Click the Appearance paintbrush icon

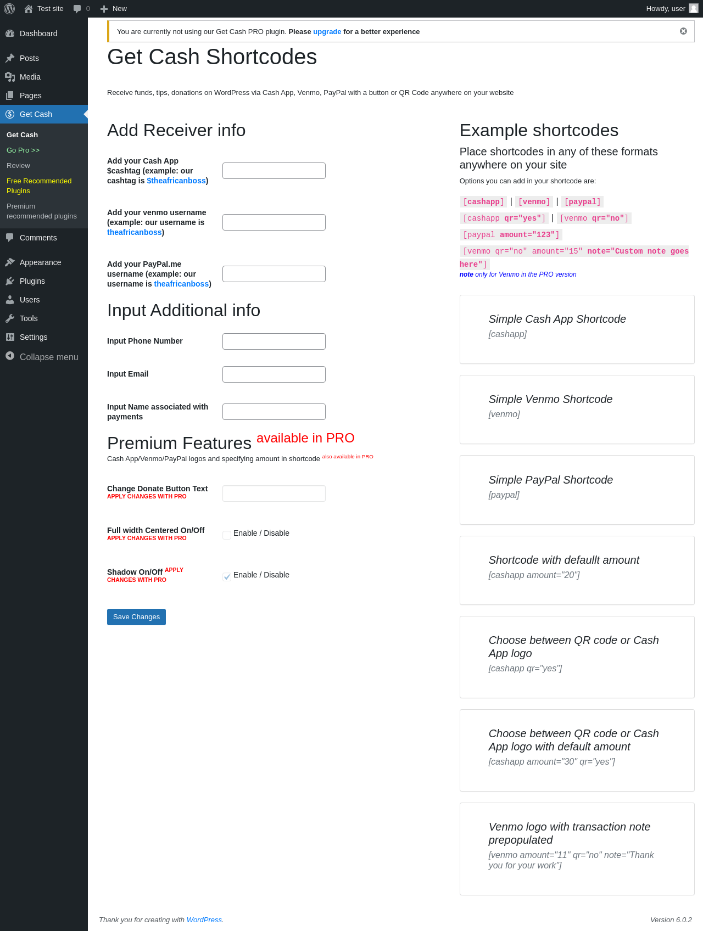10,262
